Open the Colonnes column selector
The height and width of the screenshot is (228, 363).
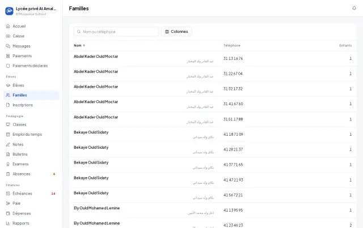[176, 32]
